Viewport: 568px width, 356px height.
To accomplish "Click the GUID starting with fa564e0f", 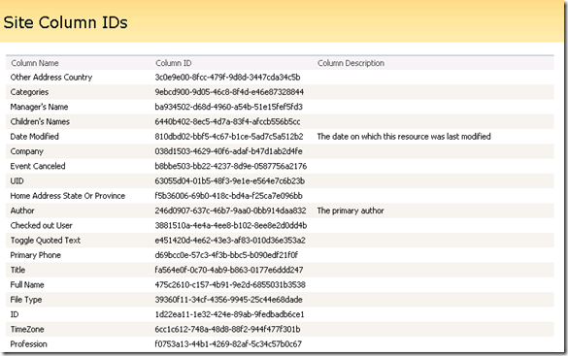I will 229,270.
